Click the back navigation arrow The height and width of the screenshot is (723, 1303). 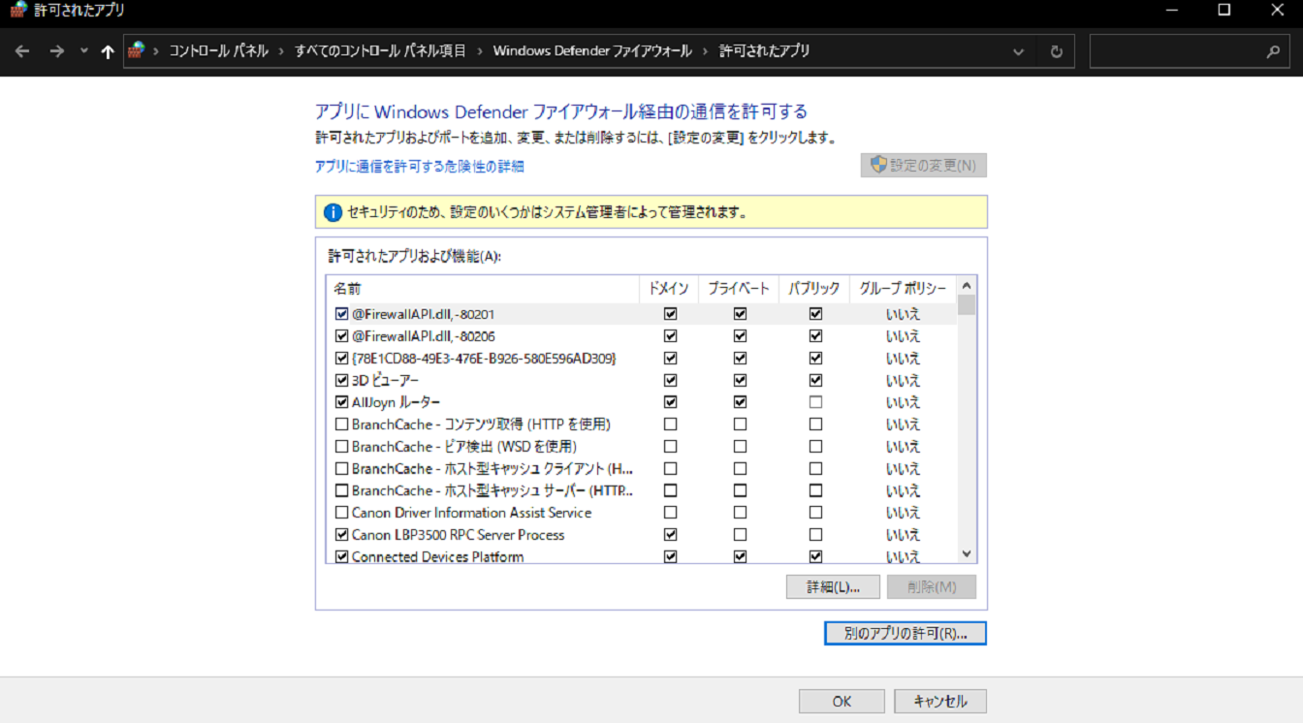[x=22, y=51]
